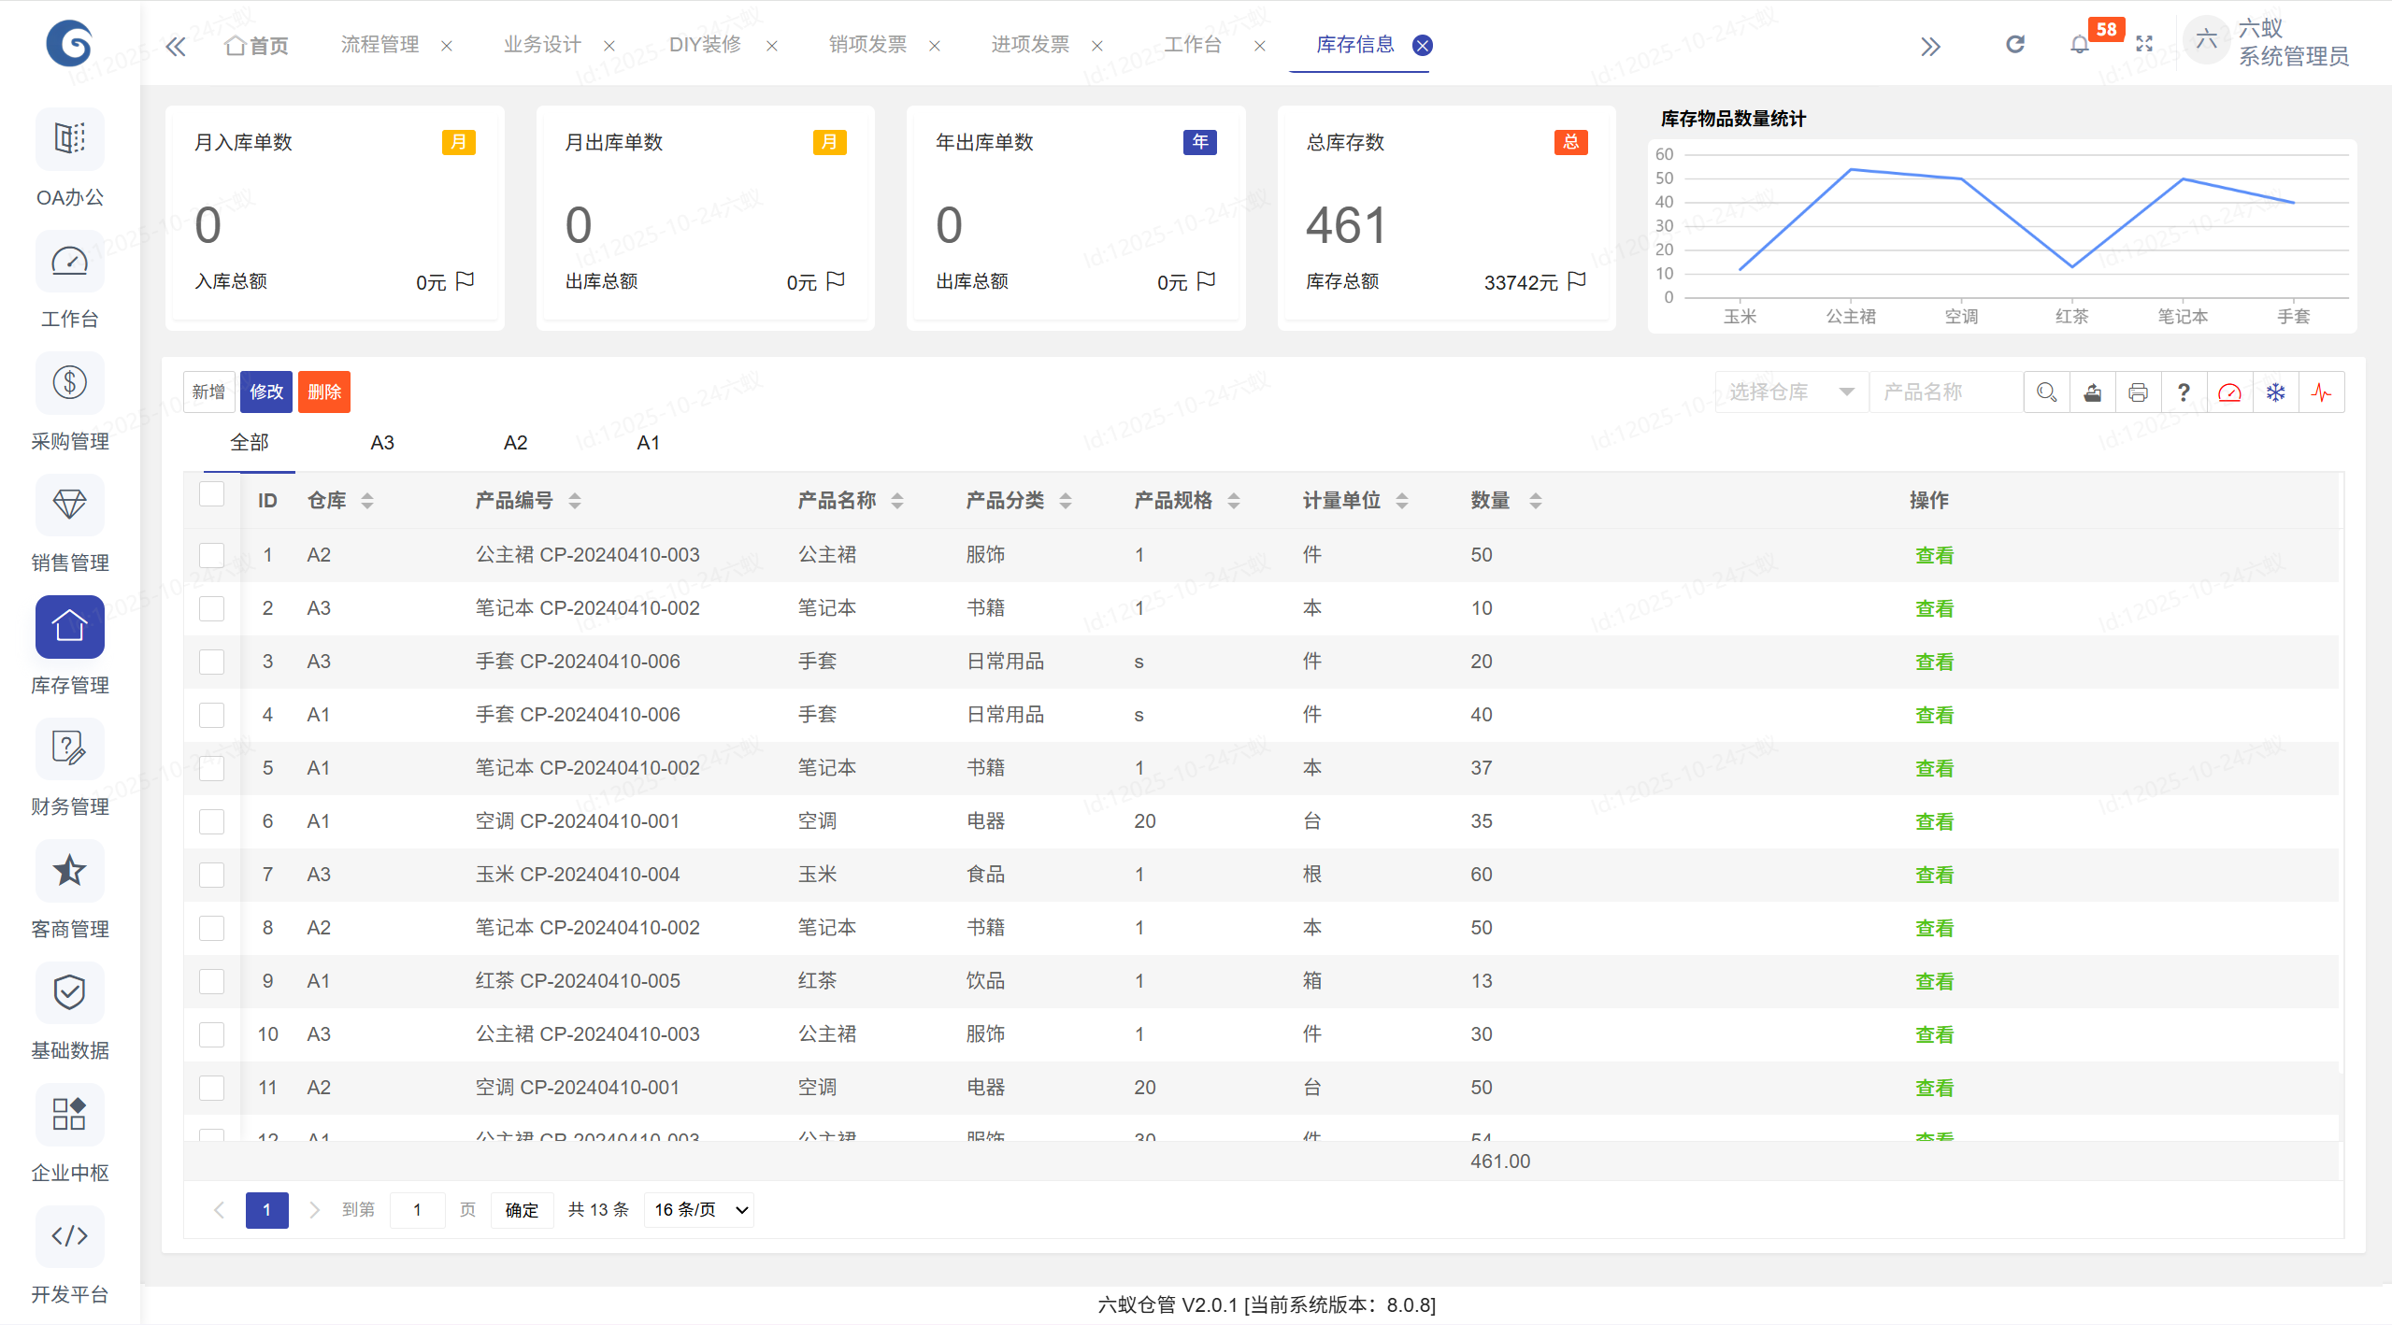Click the red 删除 button

323,392
